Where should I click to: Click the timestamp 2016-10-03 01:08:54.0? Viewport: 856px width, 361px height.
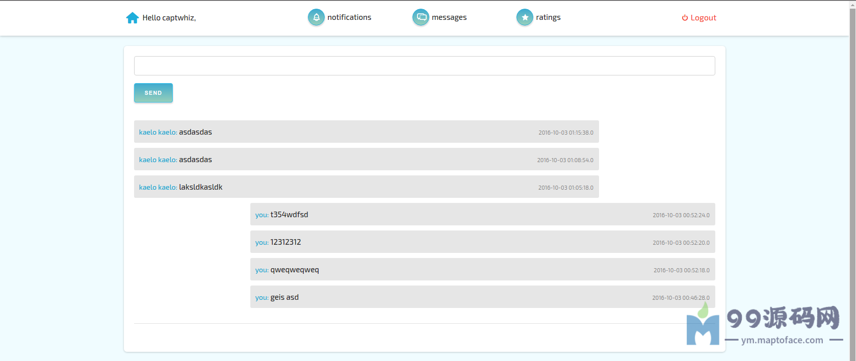coord(565,160)
